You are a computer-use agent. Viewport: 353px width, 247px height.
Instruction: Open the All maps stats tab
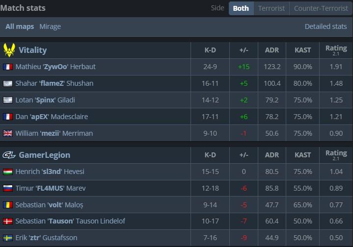click(20, 26)
